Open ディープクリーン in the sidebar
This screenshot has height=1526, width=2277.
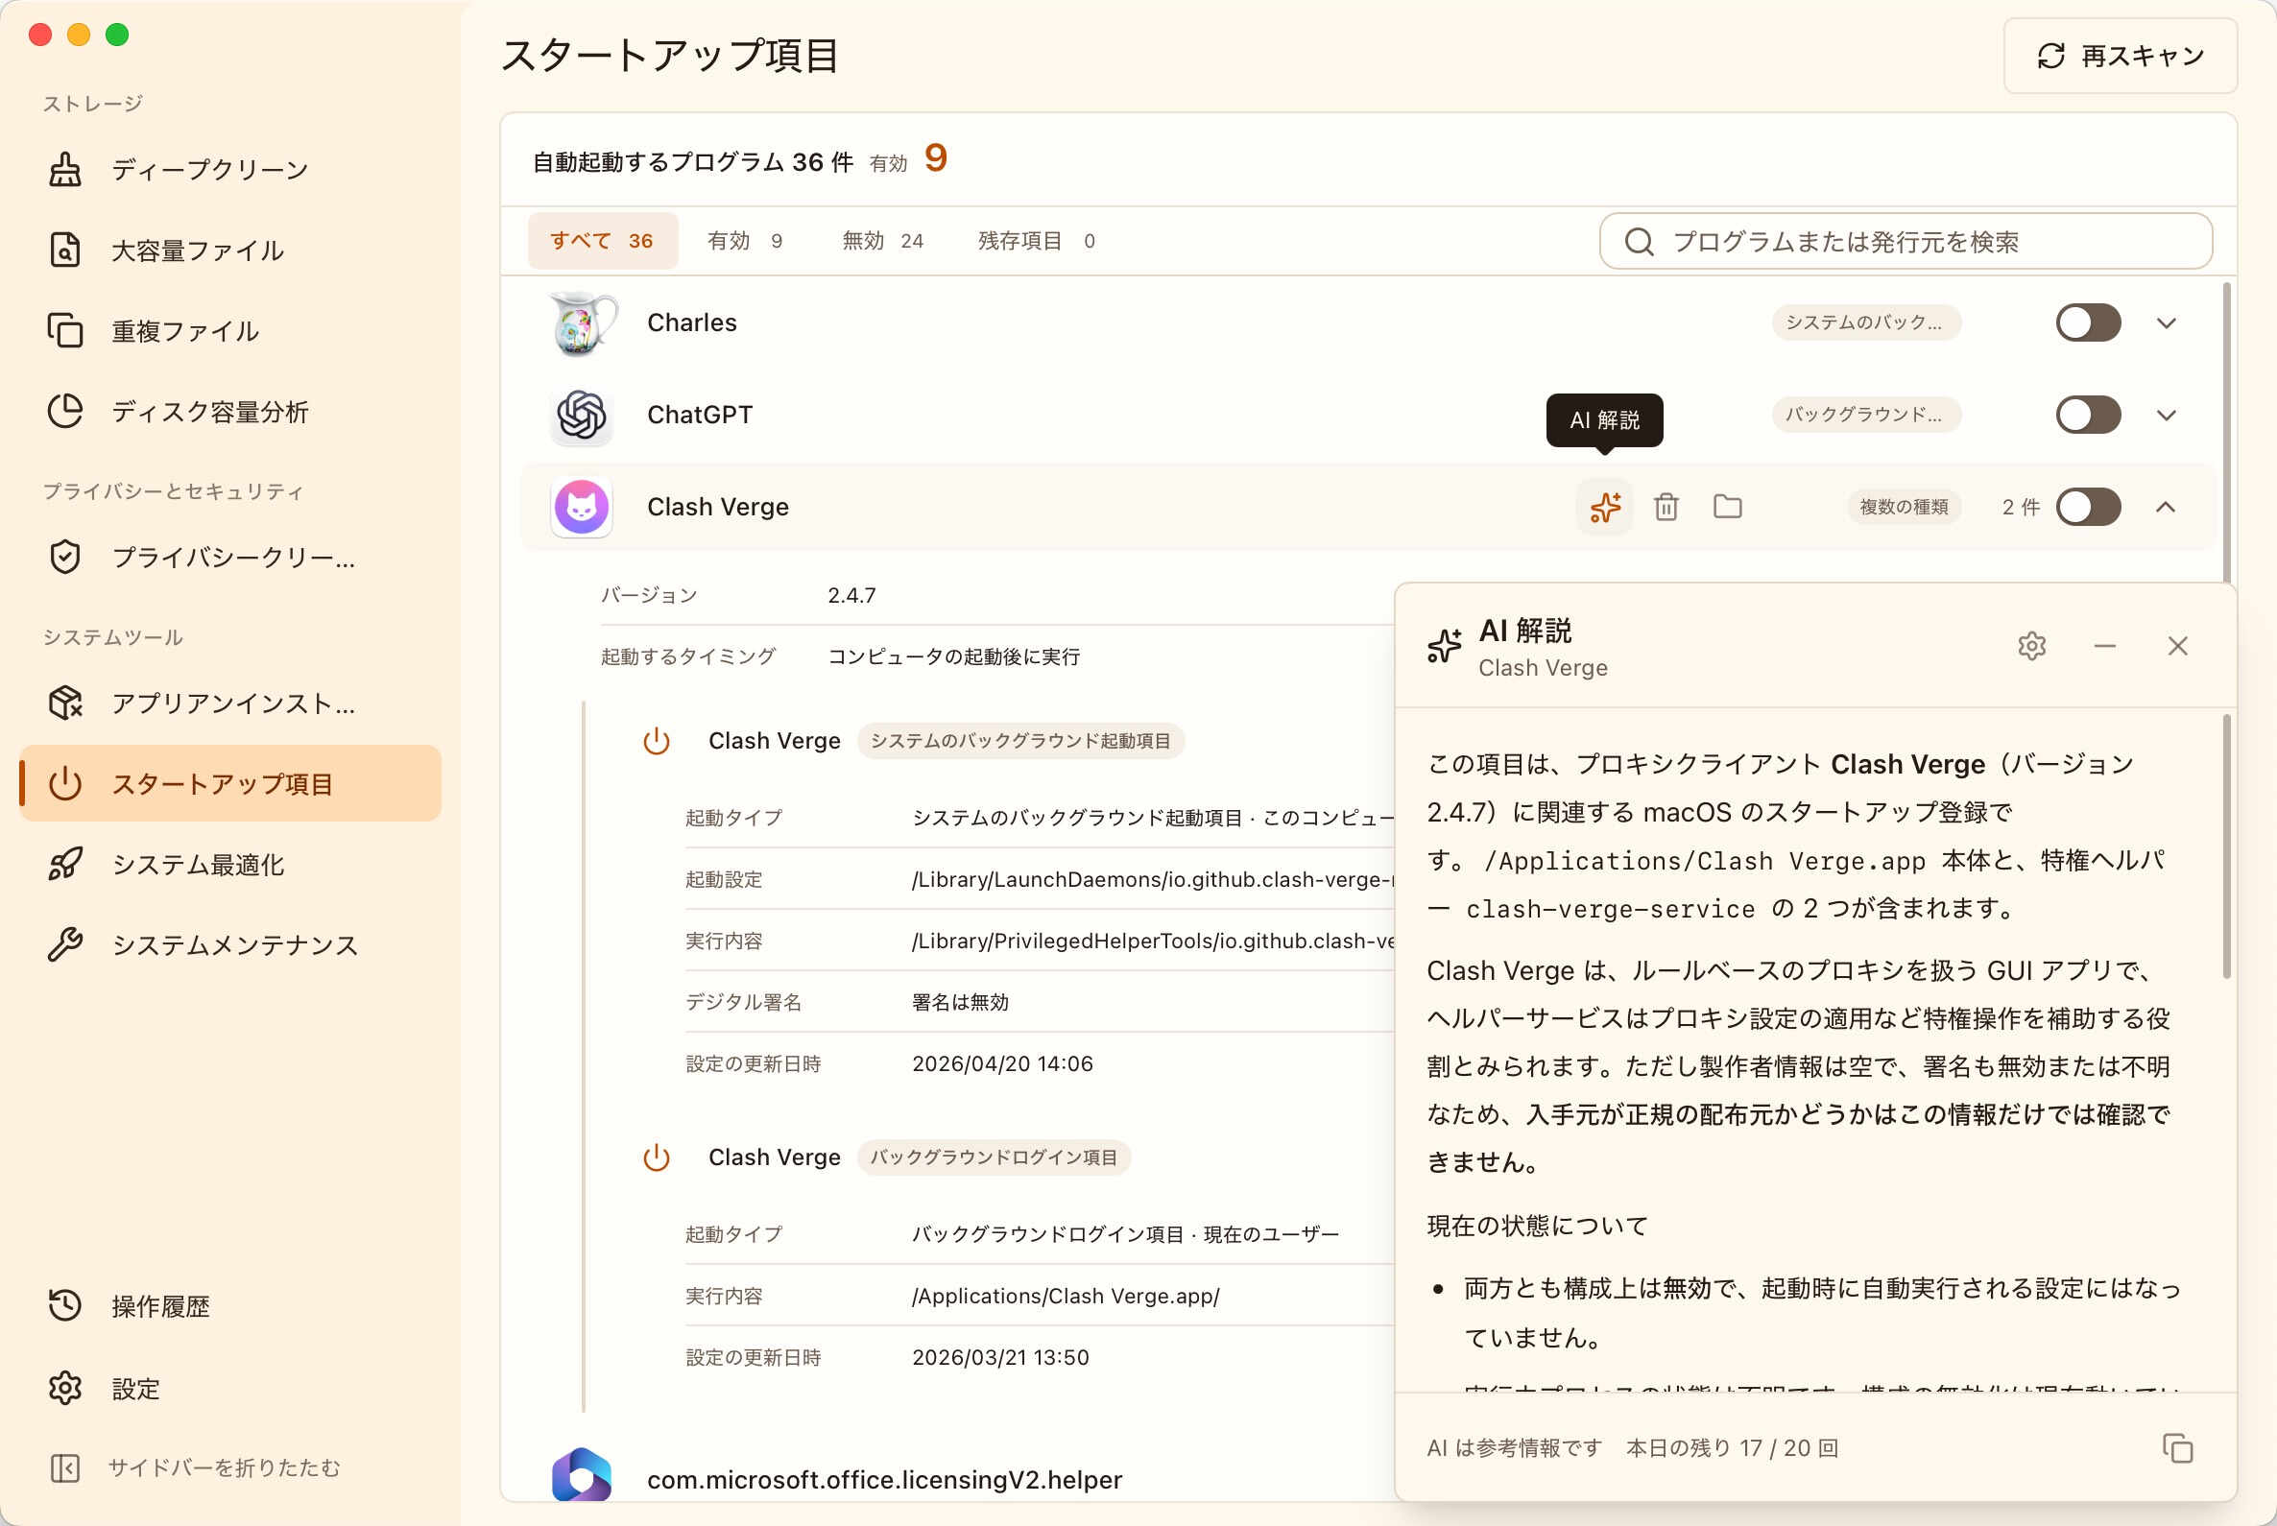point(229,169)
